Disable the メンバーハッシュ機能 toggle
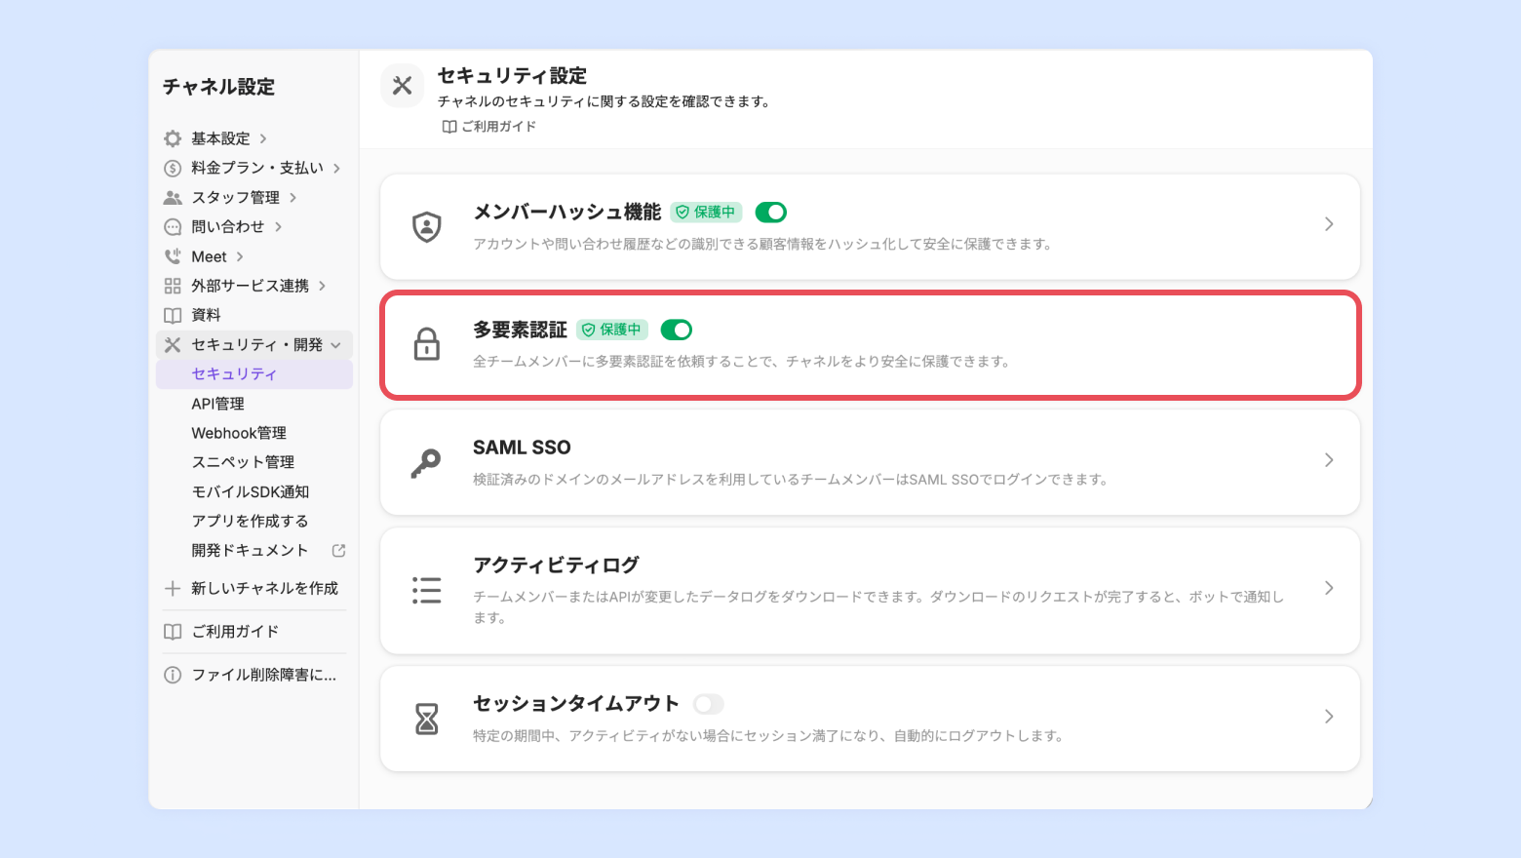 (770, 212)
